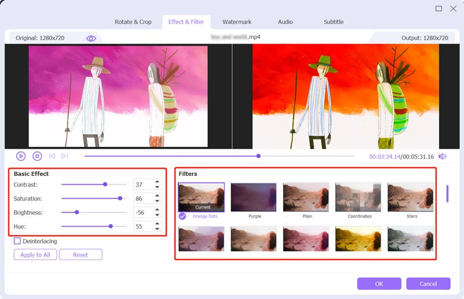464x299 pixels.
Task: Enable the Deinterlacing checkbox
Action: coord(17,241)
